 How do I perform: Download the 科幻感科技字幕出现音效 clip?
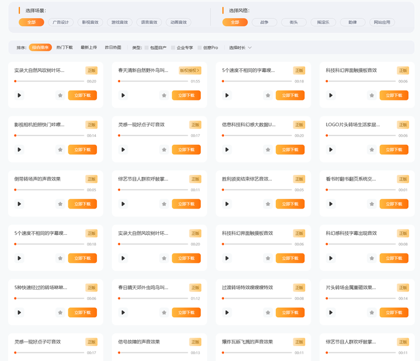click(394, 258)
